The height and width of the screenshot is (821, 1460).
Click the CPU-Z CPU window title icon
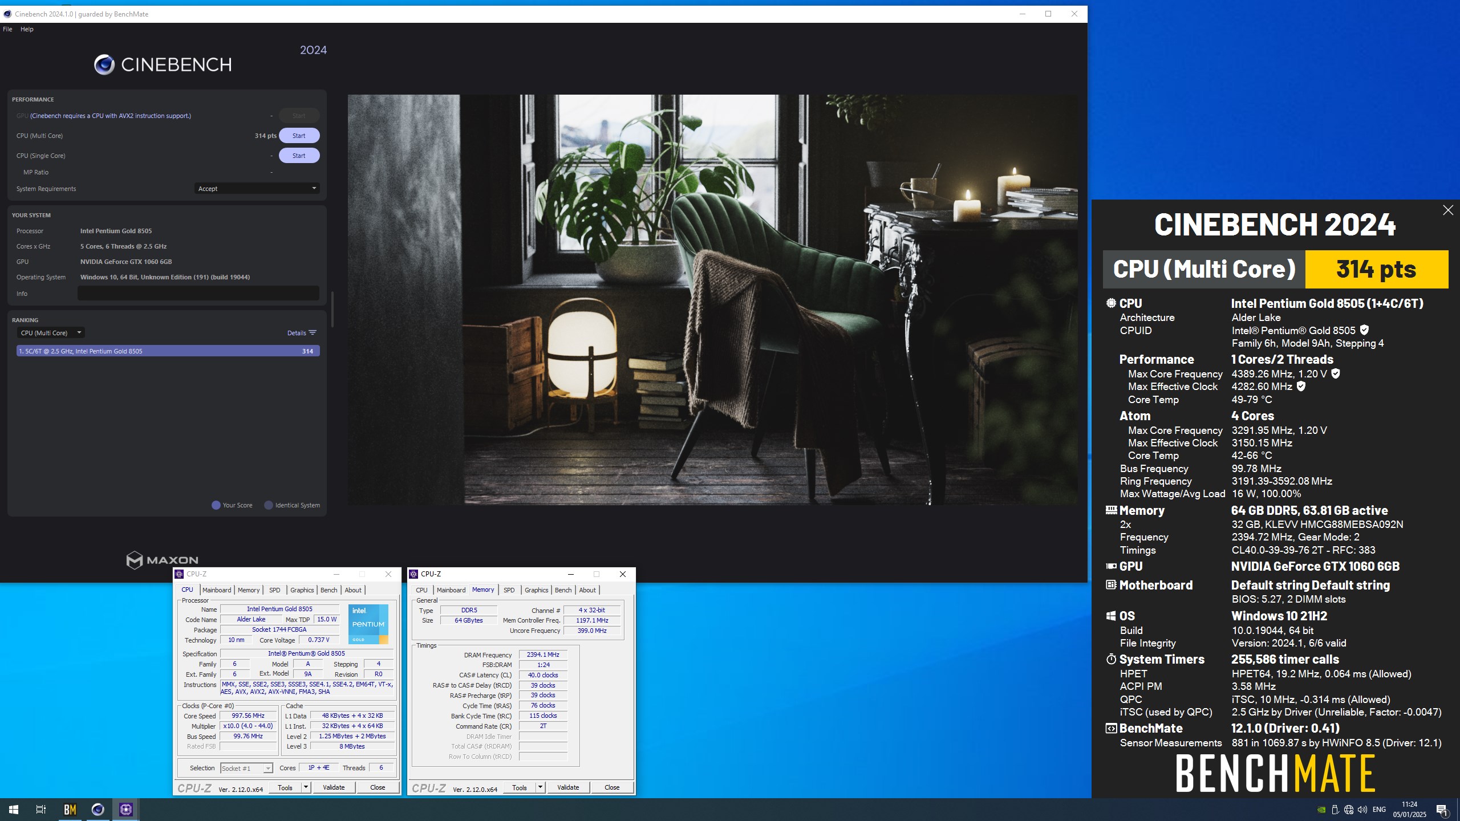tap(179, 574)
